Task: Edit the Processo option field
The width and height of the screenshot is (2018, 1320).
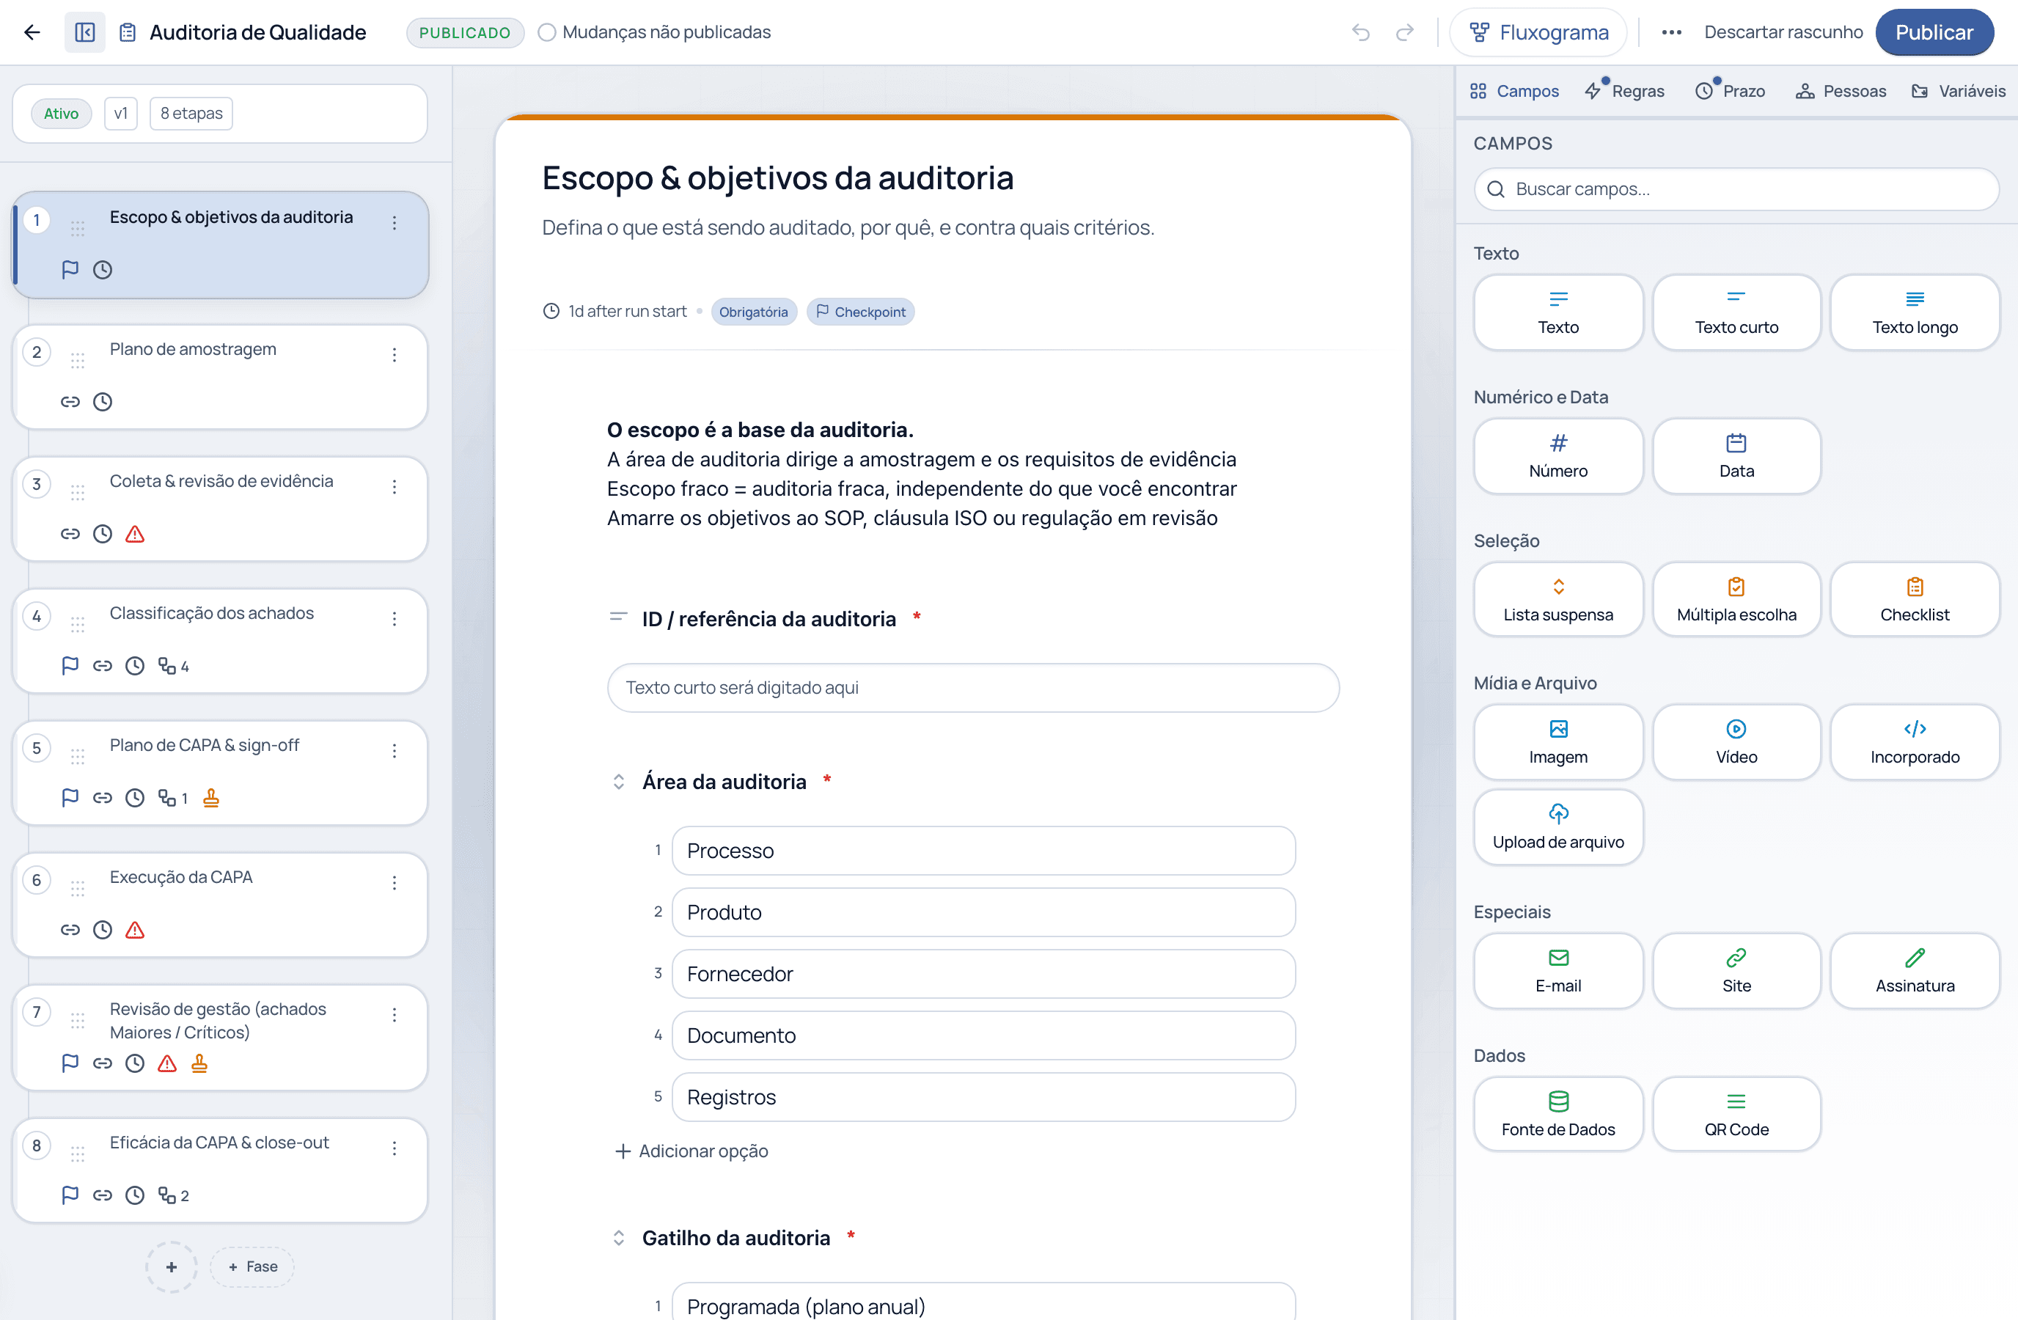Action: point(983,851)
